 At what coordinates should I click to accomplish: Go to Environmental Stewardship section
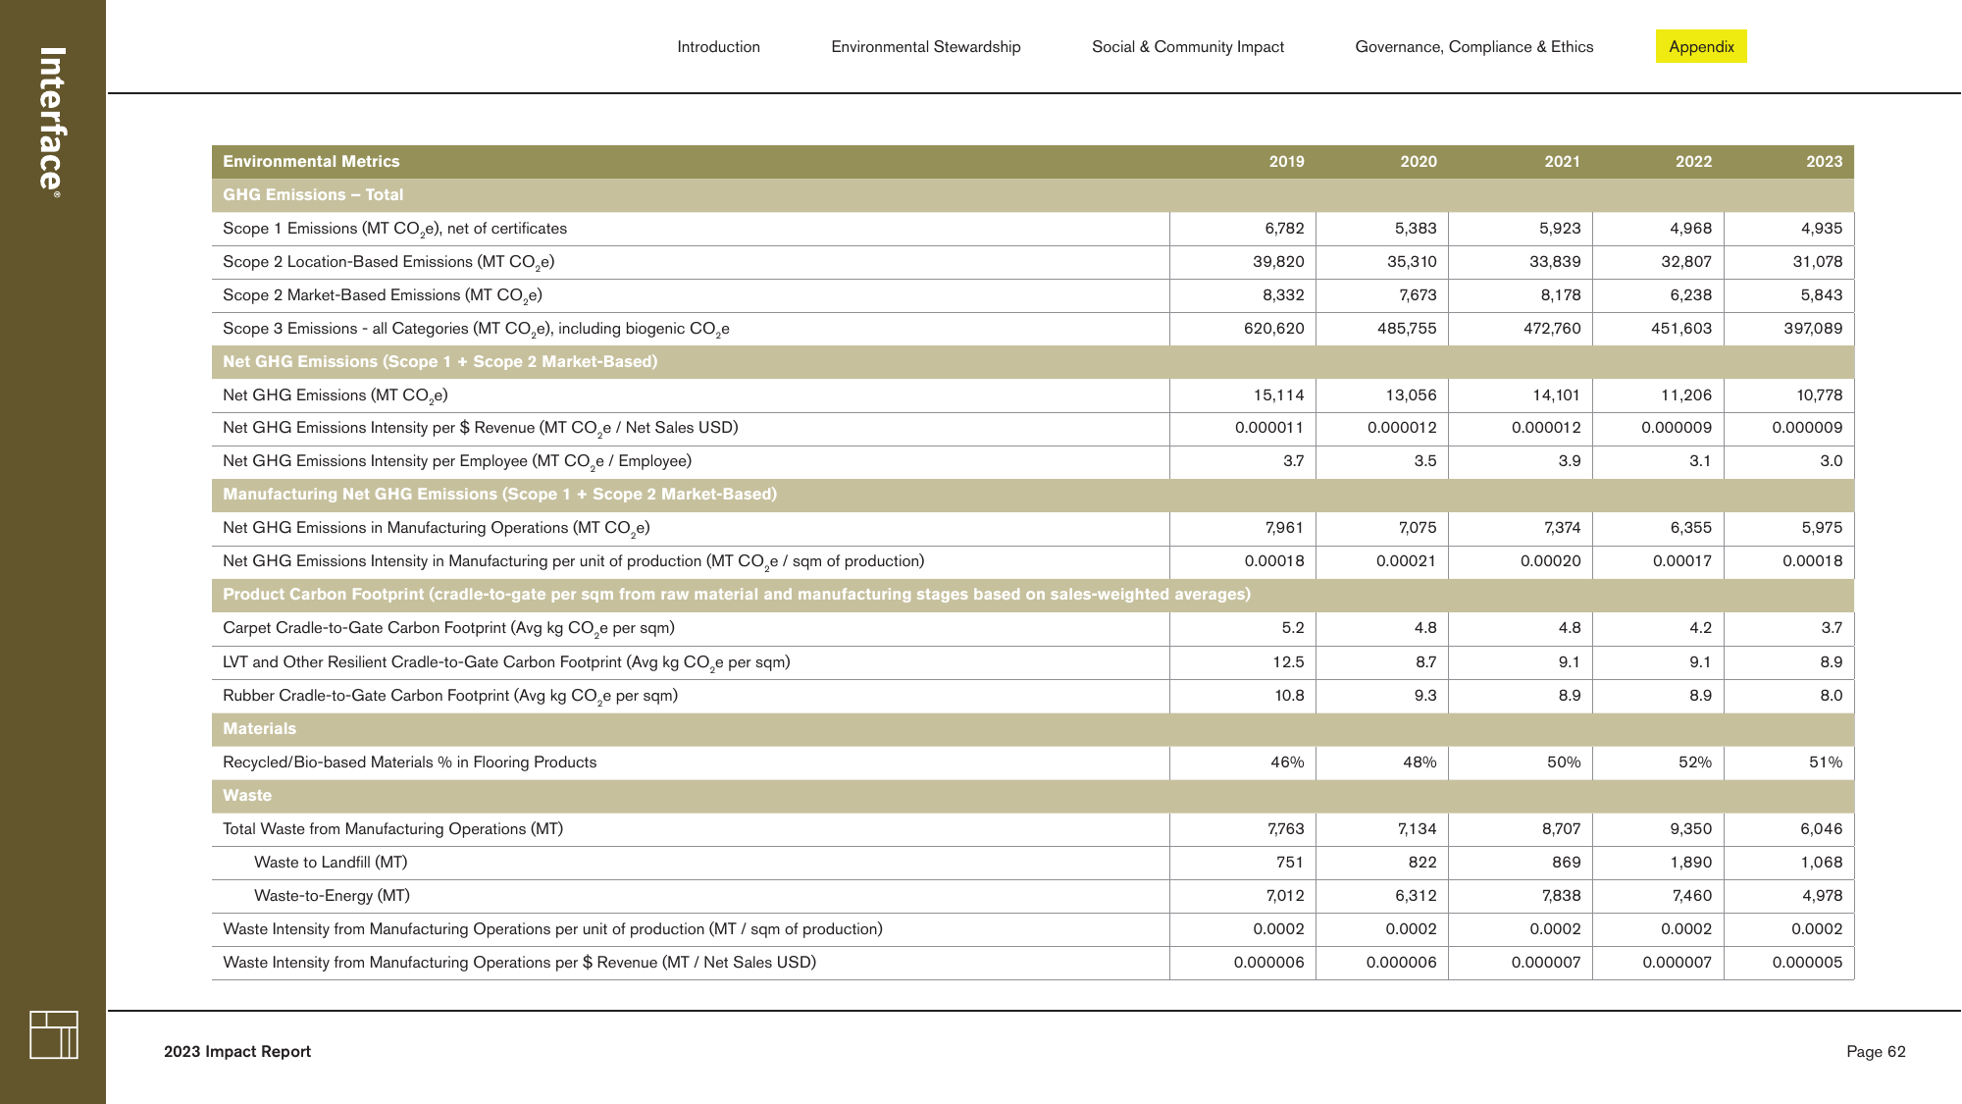[925, 46]
